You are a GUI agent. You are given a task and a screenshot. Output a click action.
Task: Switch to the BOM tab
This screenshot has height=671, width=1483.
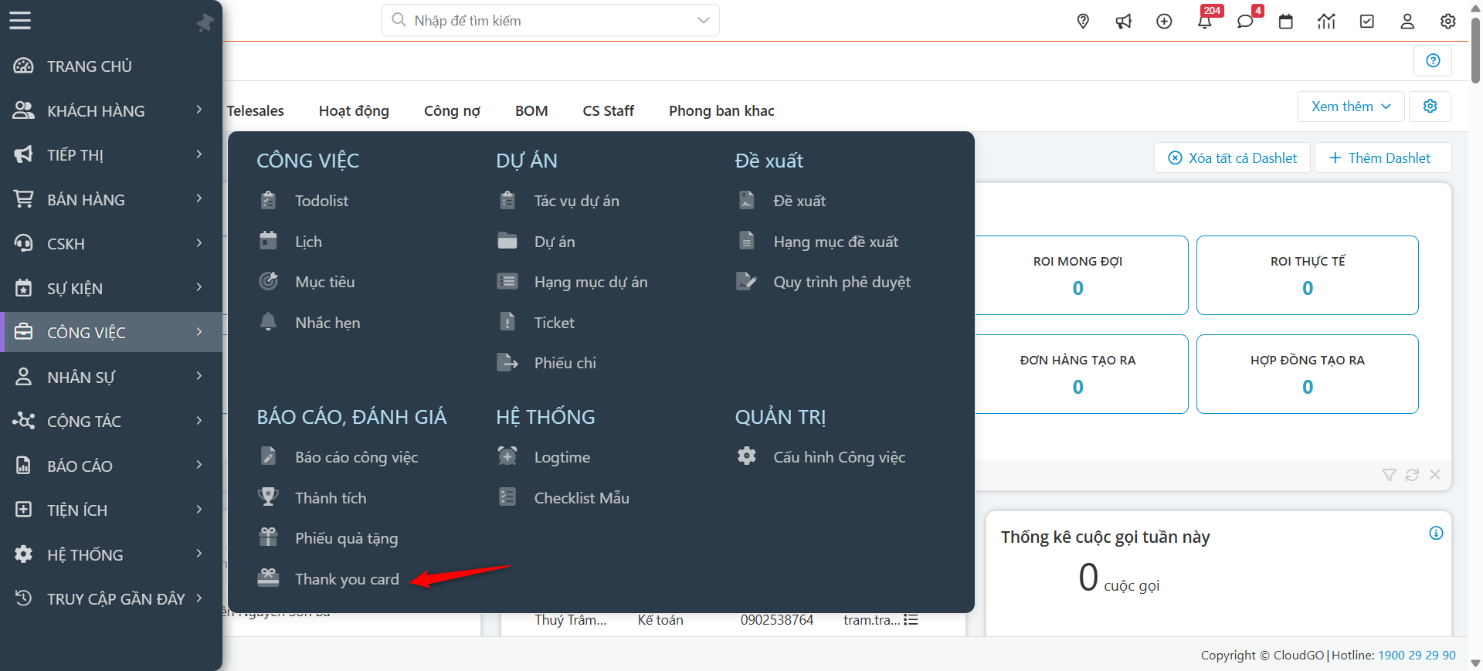pos(531,111)
